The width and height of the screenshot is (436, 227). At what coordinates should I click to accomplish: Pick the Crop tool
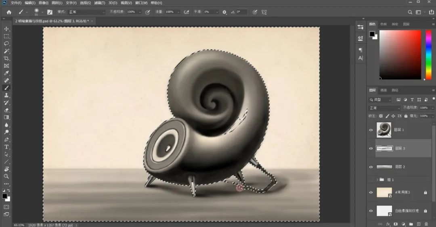tap(6, 58)
